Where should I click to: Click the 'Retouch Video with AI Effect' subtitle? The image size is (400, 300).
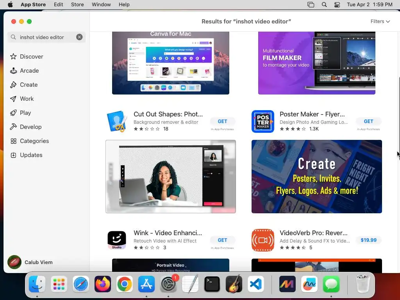click(x=165, y=241)
